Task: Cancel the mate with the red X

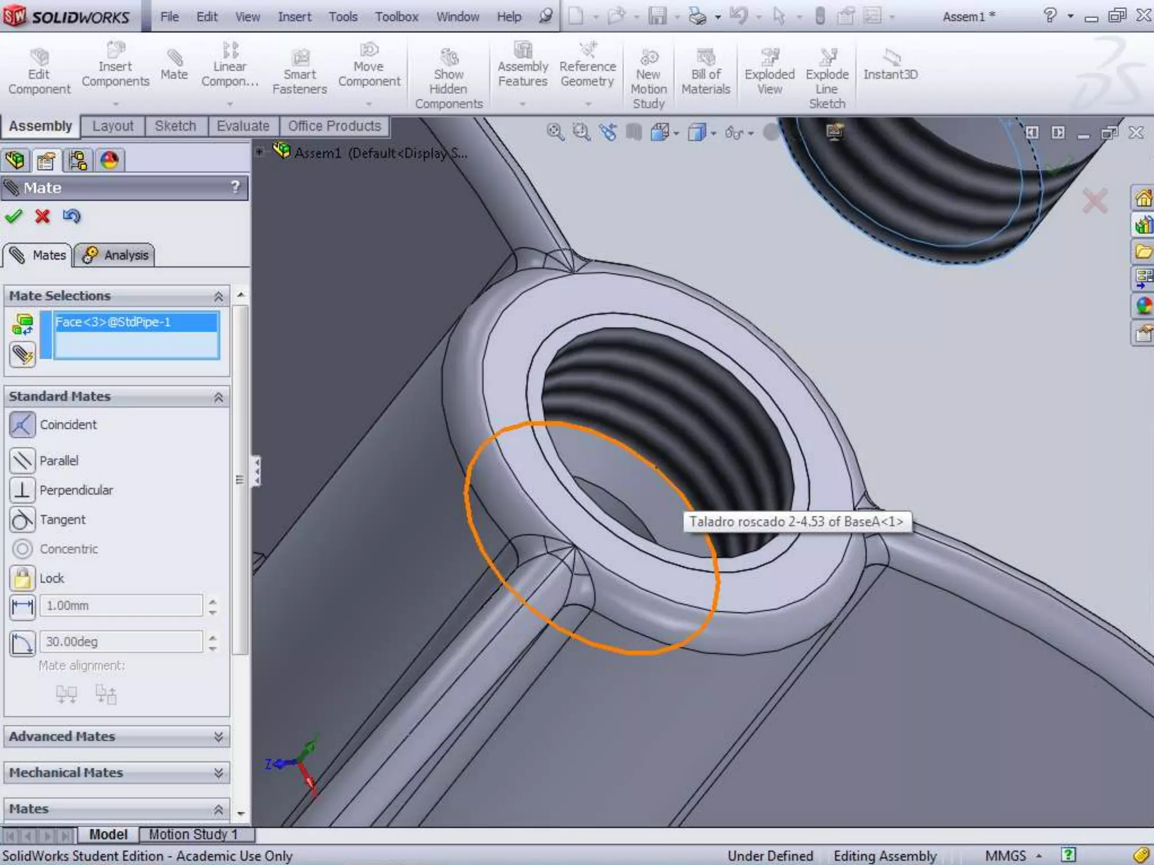Action: [x=42, y=216]
